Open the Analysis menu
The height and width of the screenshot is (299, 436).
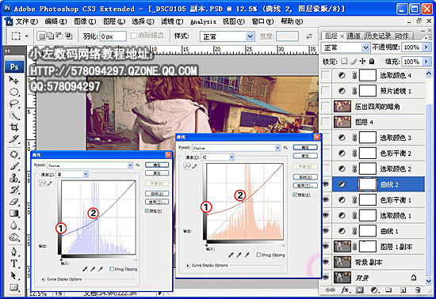click(x=203, y=21)
